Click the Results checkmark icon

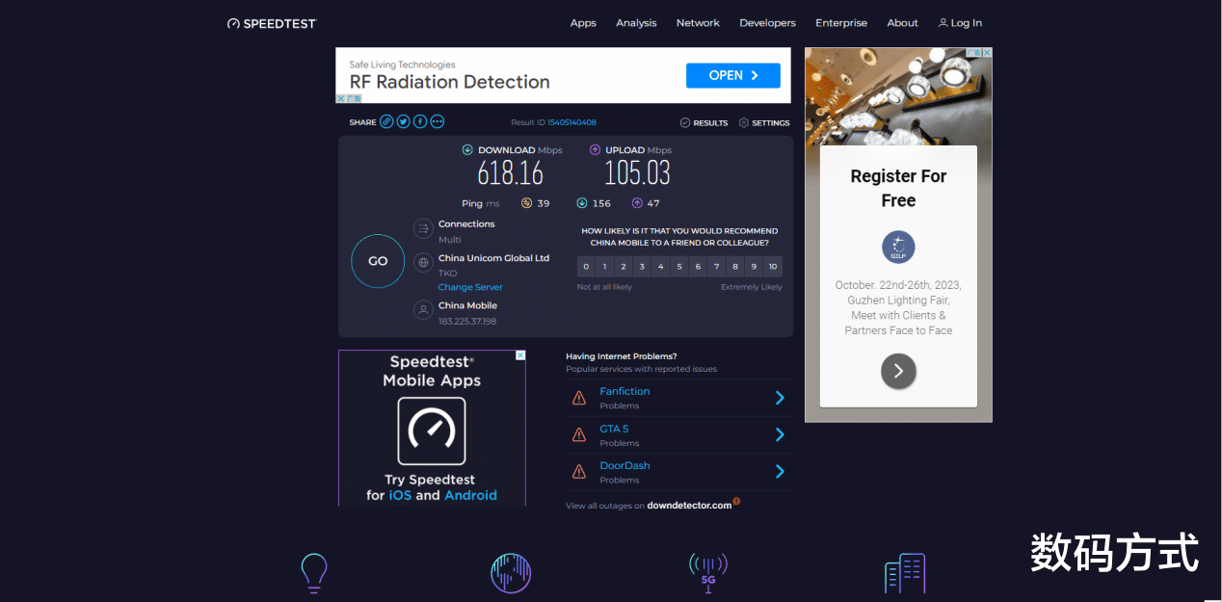point(685,123)
